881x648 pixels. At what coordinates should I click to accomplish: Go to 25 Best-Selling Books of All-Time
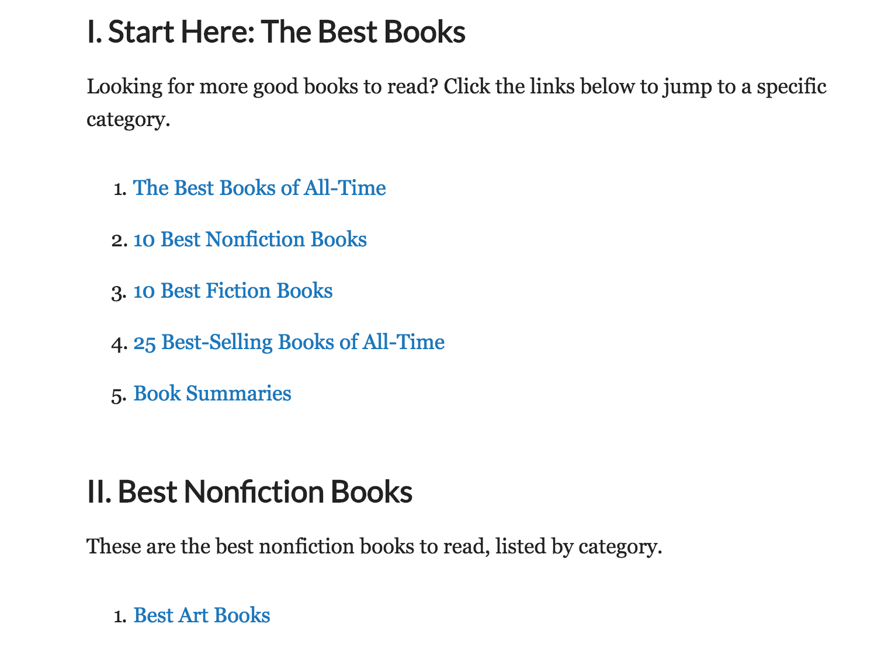point(289,342)
